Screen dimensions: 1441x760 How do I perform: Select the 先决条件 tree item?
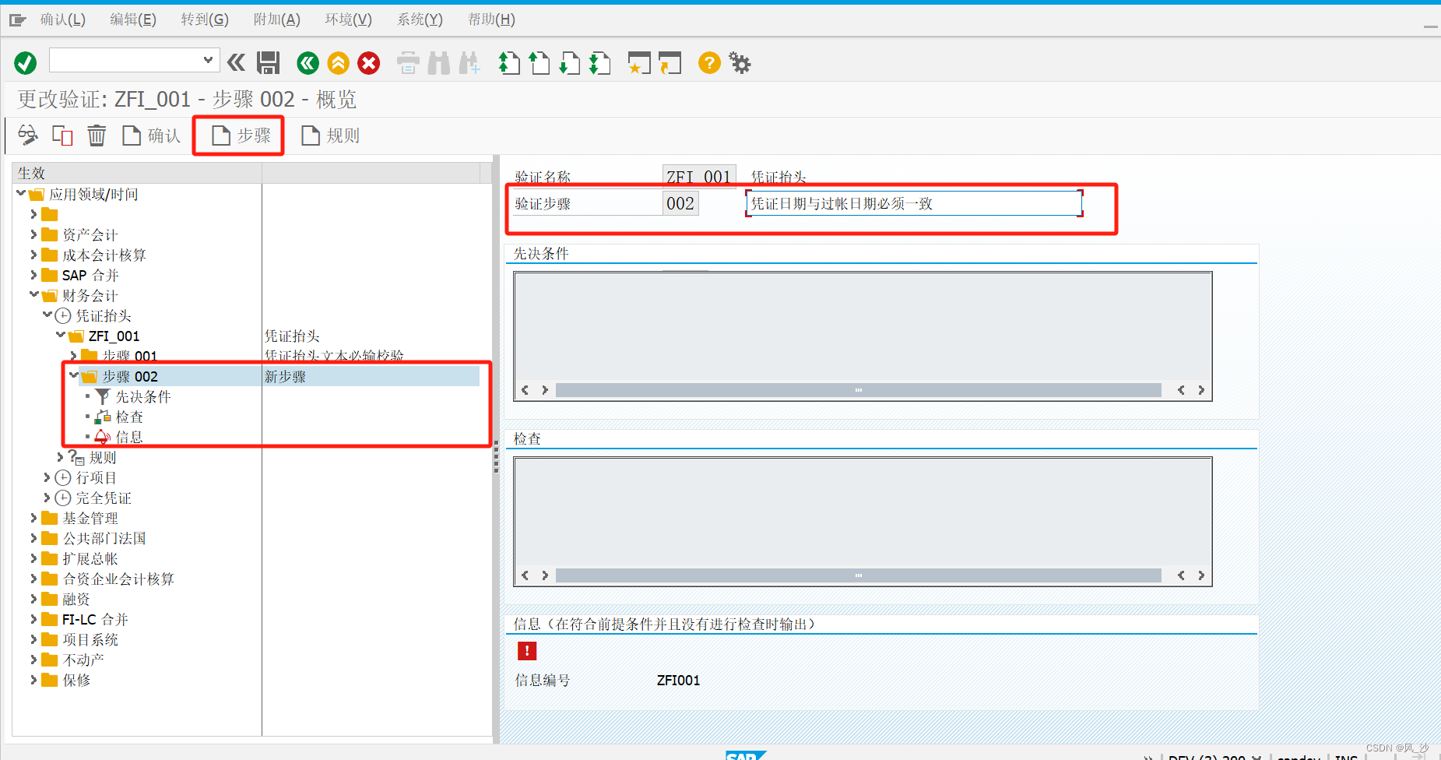pyautogui.click(x=143, y=396)
